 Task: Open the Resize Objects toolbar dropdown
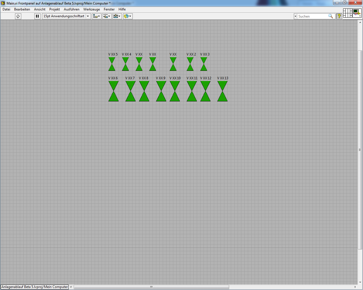tap(117, 16)
